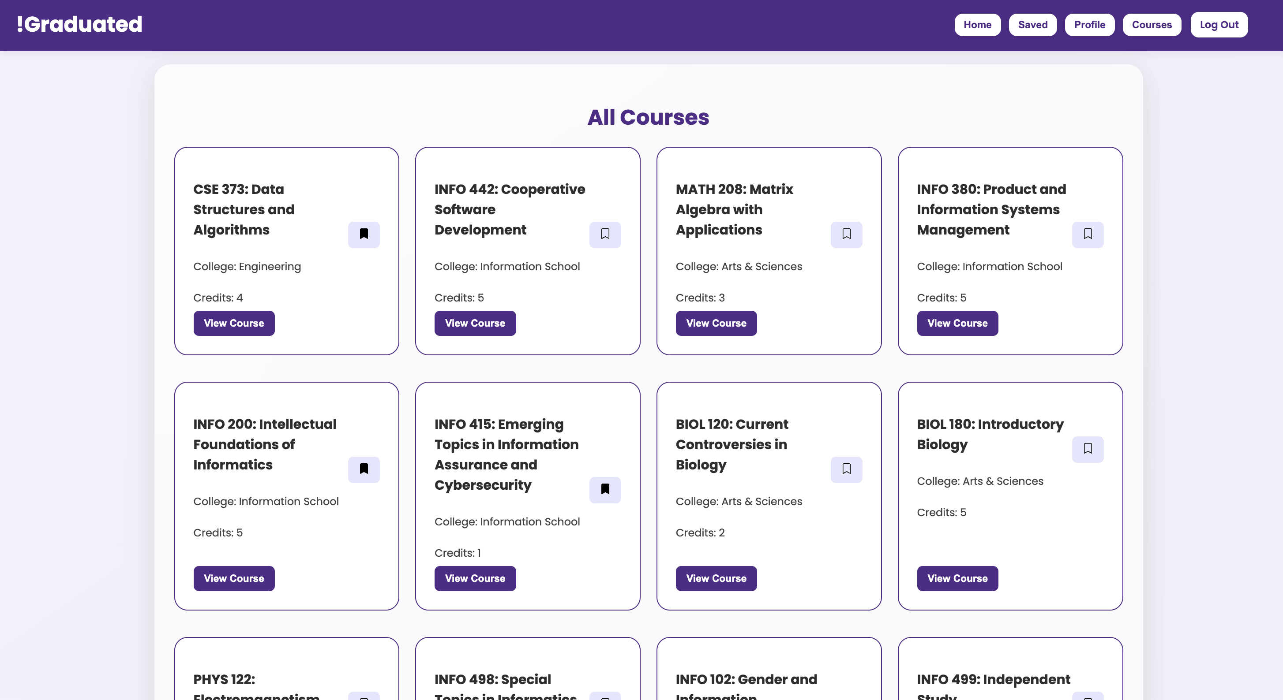Switch to the Courses page
The height and width of the screenshot is (700, 1283).
(x=1152, y=24)
